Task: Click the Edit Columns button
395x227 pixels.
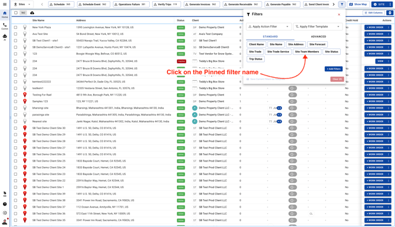Action: (x=374, y=13)
